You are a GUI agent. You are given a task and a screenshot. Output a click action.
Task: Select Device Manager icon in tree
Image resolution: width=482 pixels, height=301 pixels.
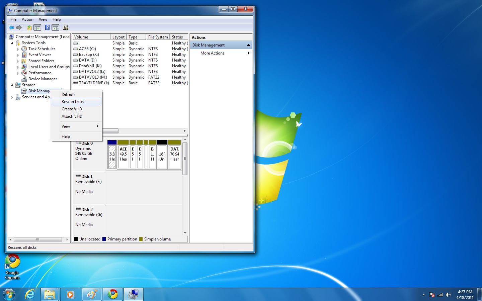click(x=24, y=79)
